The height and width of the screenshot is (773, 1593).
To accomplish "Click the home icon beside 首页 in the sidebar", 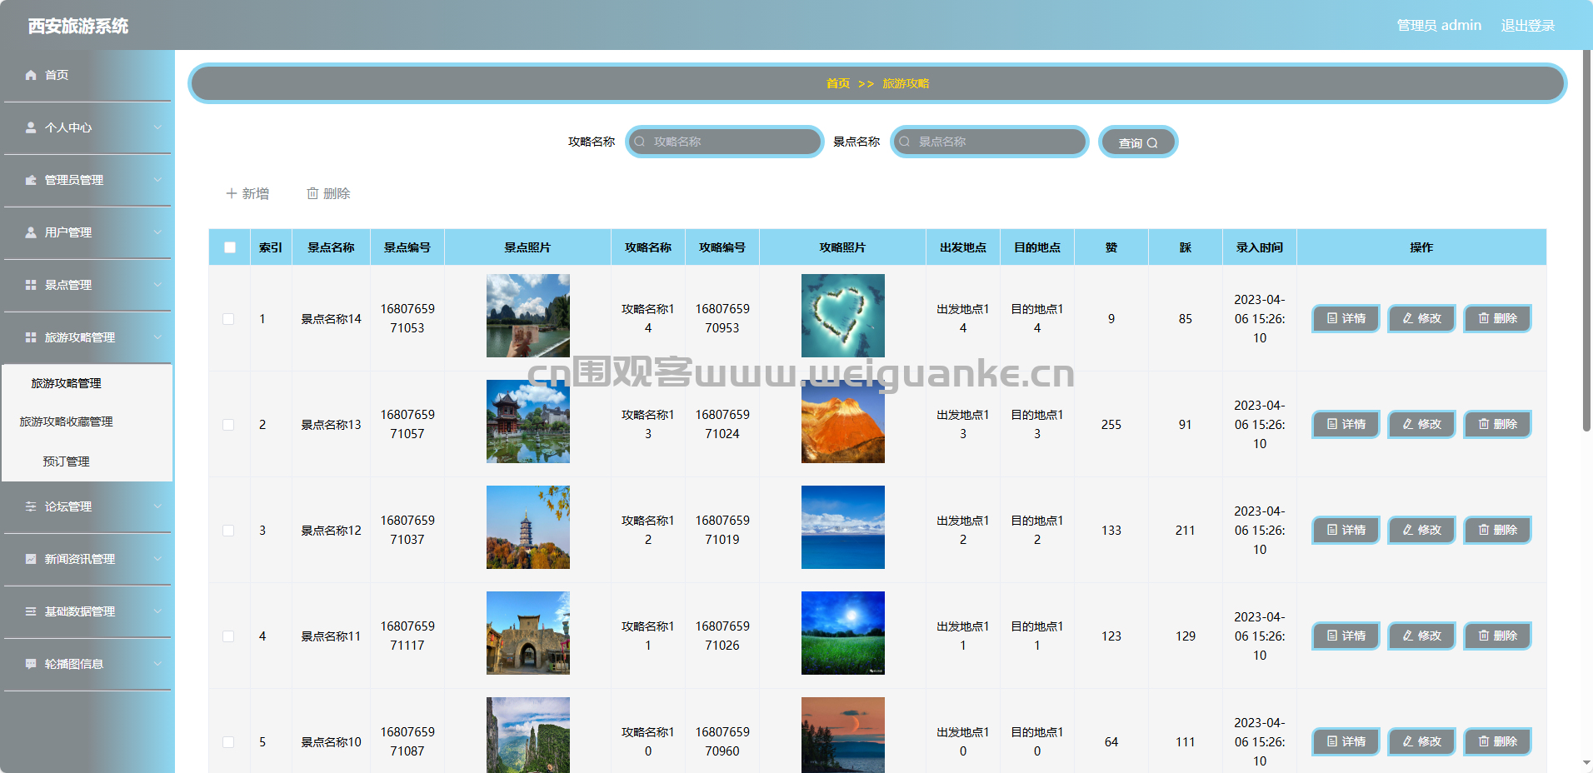I will [x=31, y=75].
